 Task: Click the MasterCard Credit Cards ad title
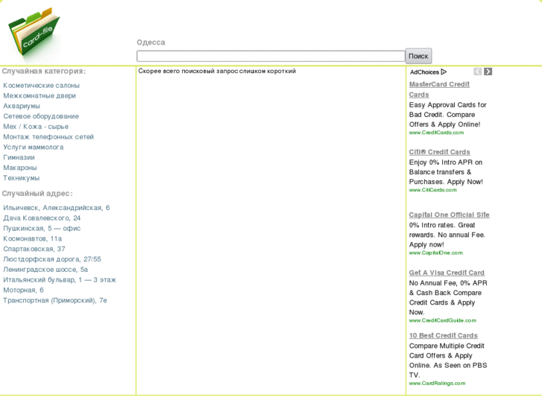tap(439, 89)
